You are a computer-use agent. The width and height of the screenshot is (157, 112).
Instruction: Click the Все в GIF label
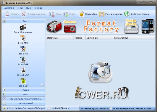[23, 86]
